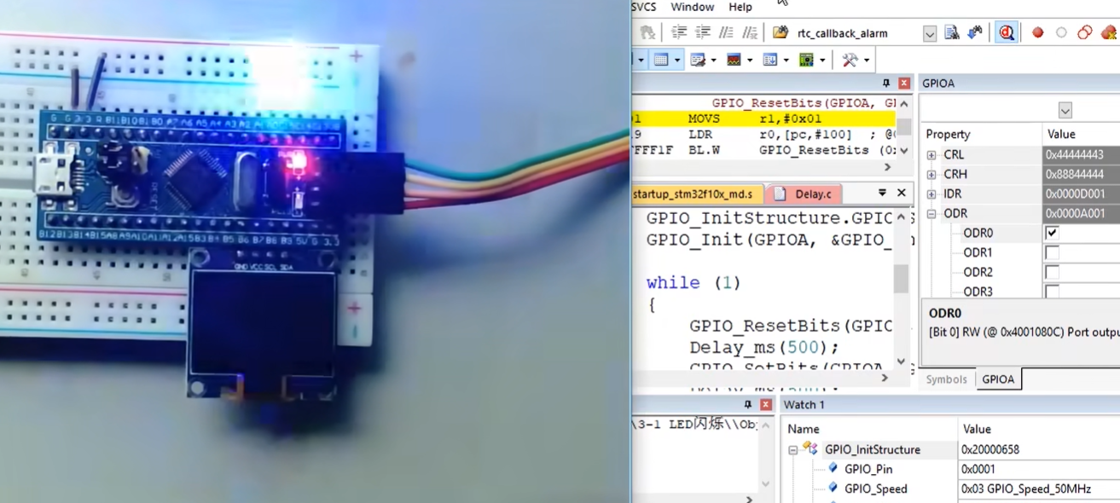Screen dimensions: 1120x503
Task: Click the Delay_ms(500); code line
Action: [x=765, y=348]
